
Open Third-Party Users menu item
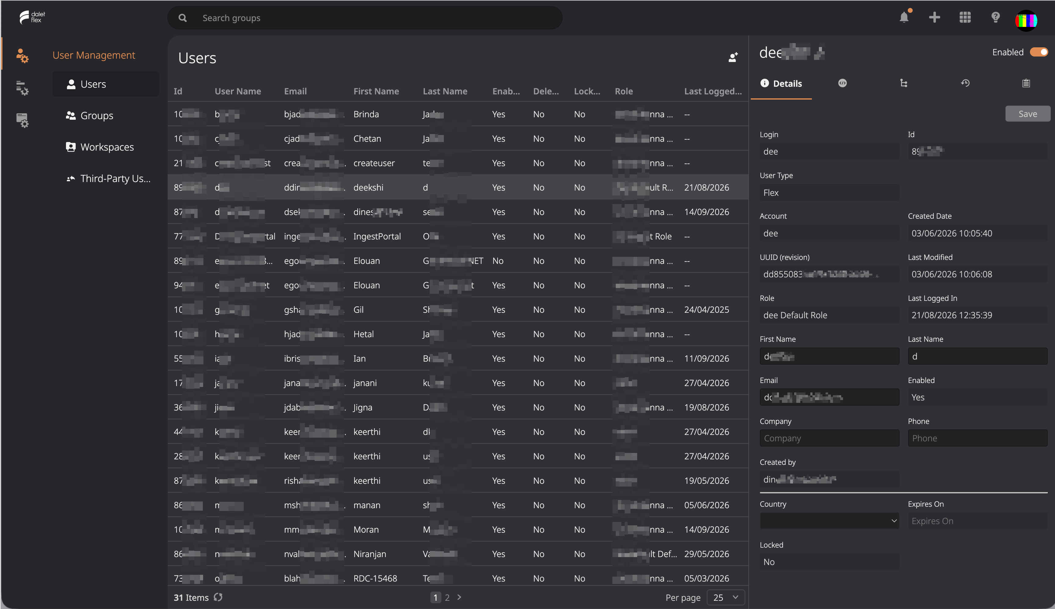105,179
